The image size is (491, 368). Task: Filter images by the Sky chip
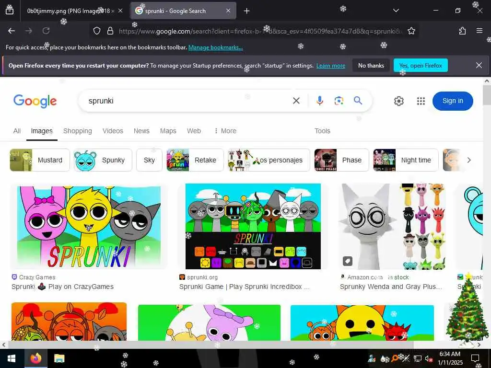pyautogui.click(x=150, y=160)
